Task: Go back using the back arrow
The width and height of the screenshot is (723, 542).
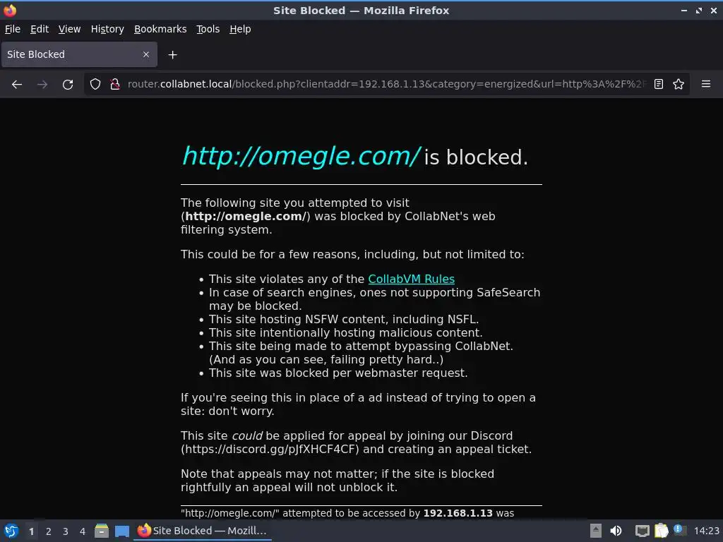Action: pos(17,85)
